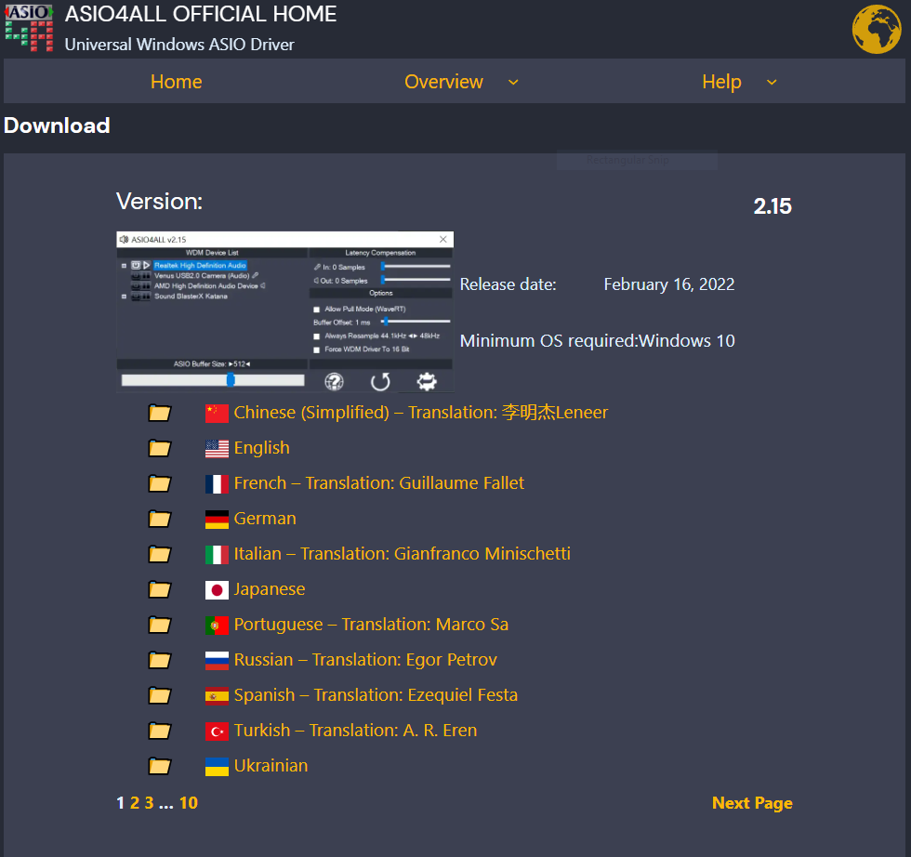Click the Italy flag icon
911x857 pixels.
(x=217, y=555)
